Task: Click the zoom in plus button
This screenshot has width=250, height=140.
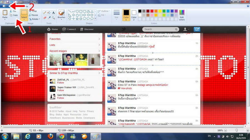Action: tap(248, 130)
